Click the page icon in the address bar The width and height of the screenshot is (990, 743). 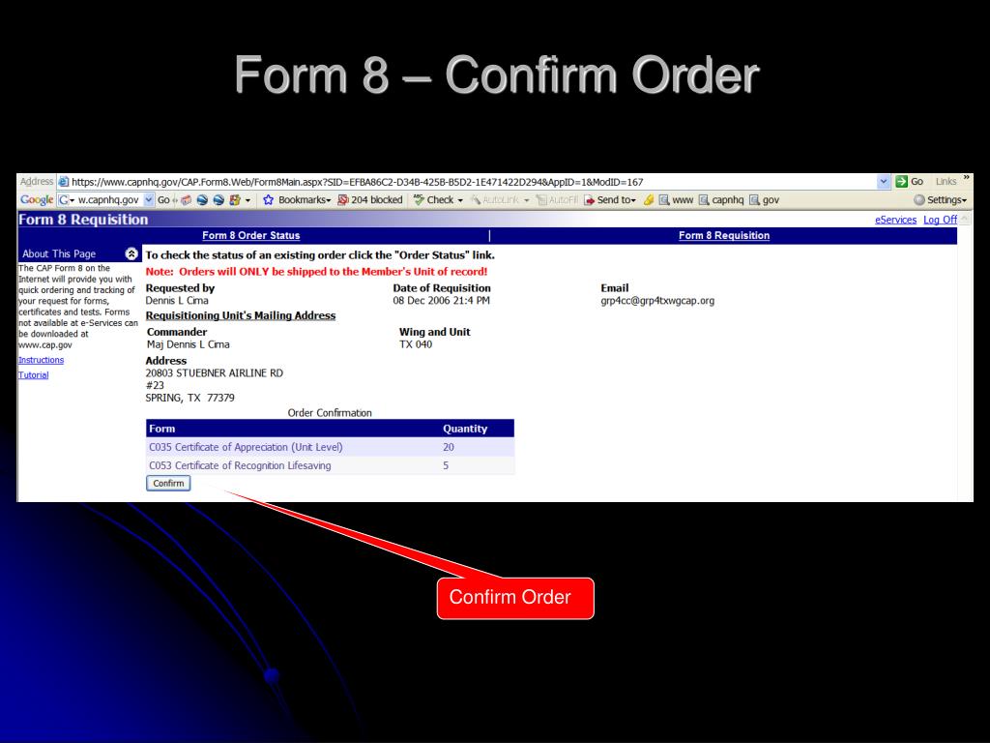(63, 182)
